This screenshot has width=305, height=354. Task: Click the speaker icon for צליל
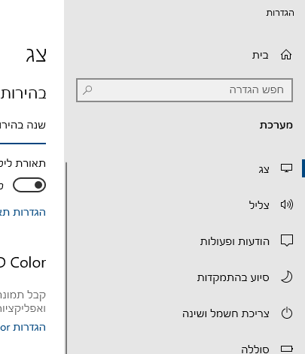tap(287, 204)
